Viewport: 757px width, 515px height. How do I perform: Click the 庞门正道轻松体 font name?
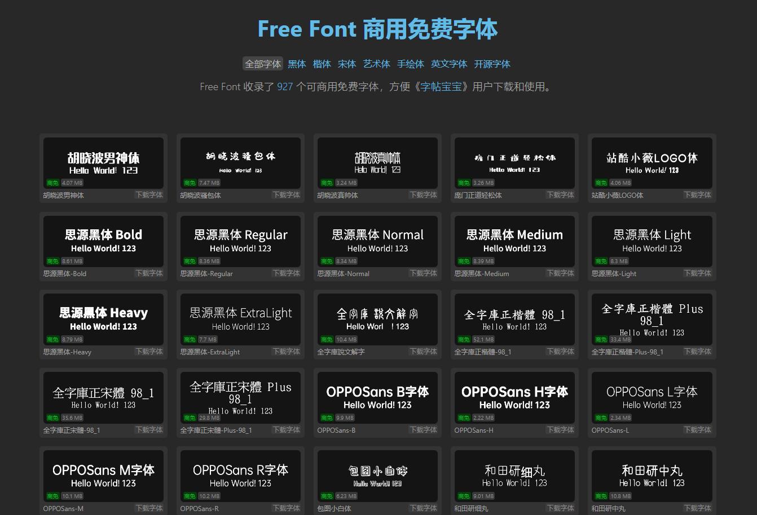[478, 195]
